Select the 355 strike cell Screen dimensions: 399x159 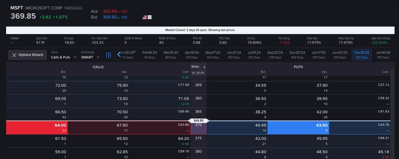[x=198, y=88]
